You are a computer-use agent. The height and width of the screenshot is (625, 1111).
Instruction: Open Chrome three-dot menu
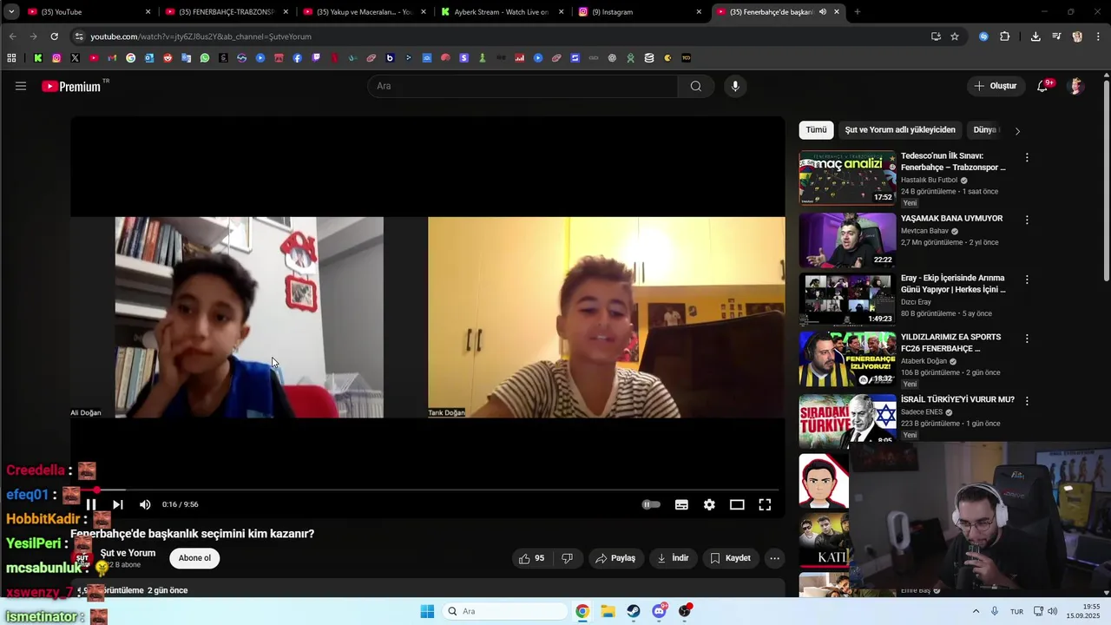1098,36
